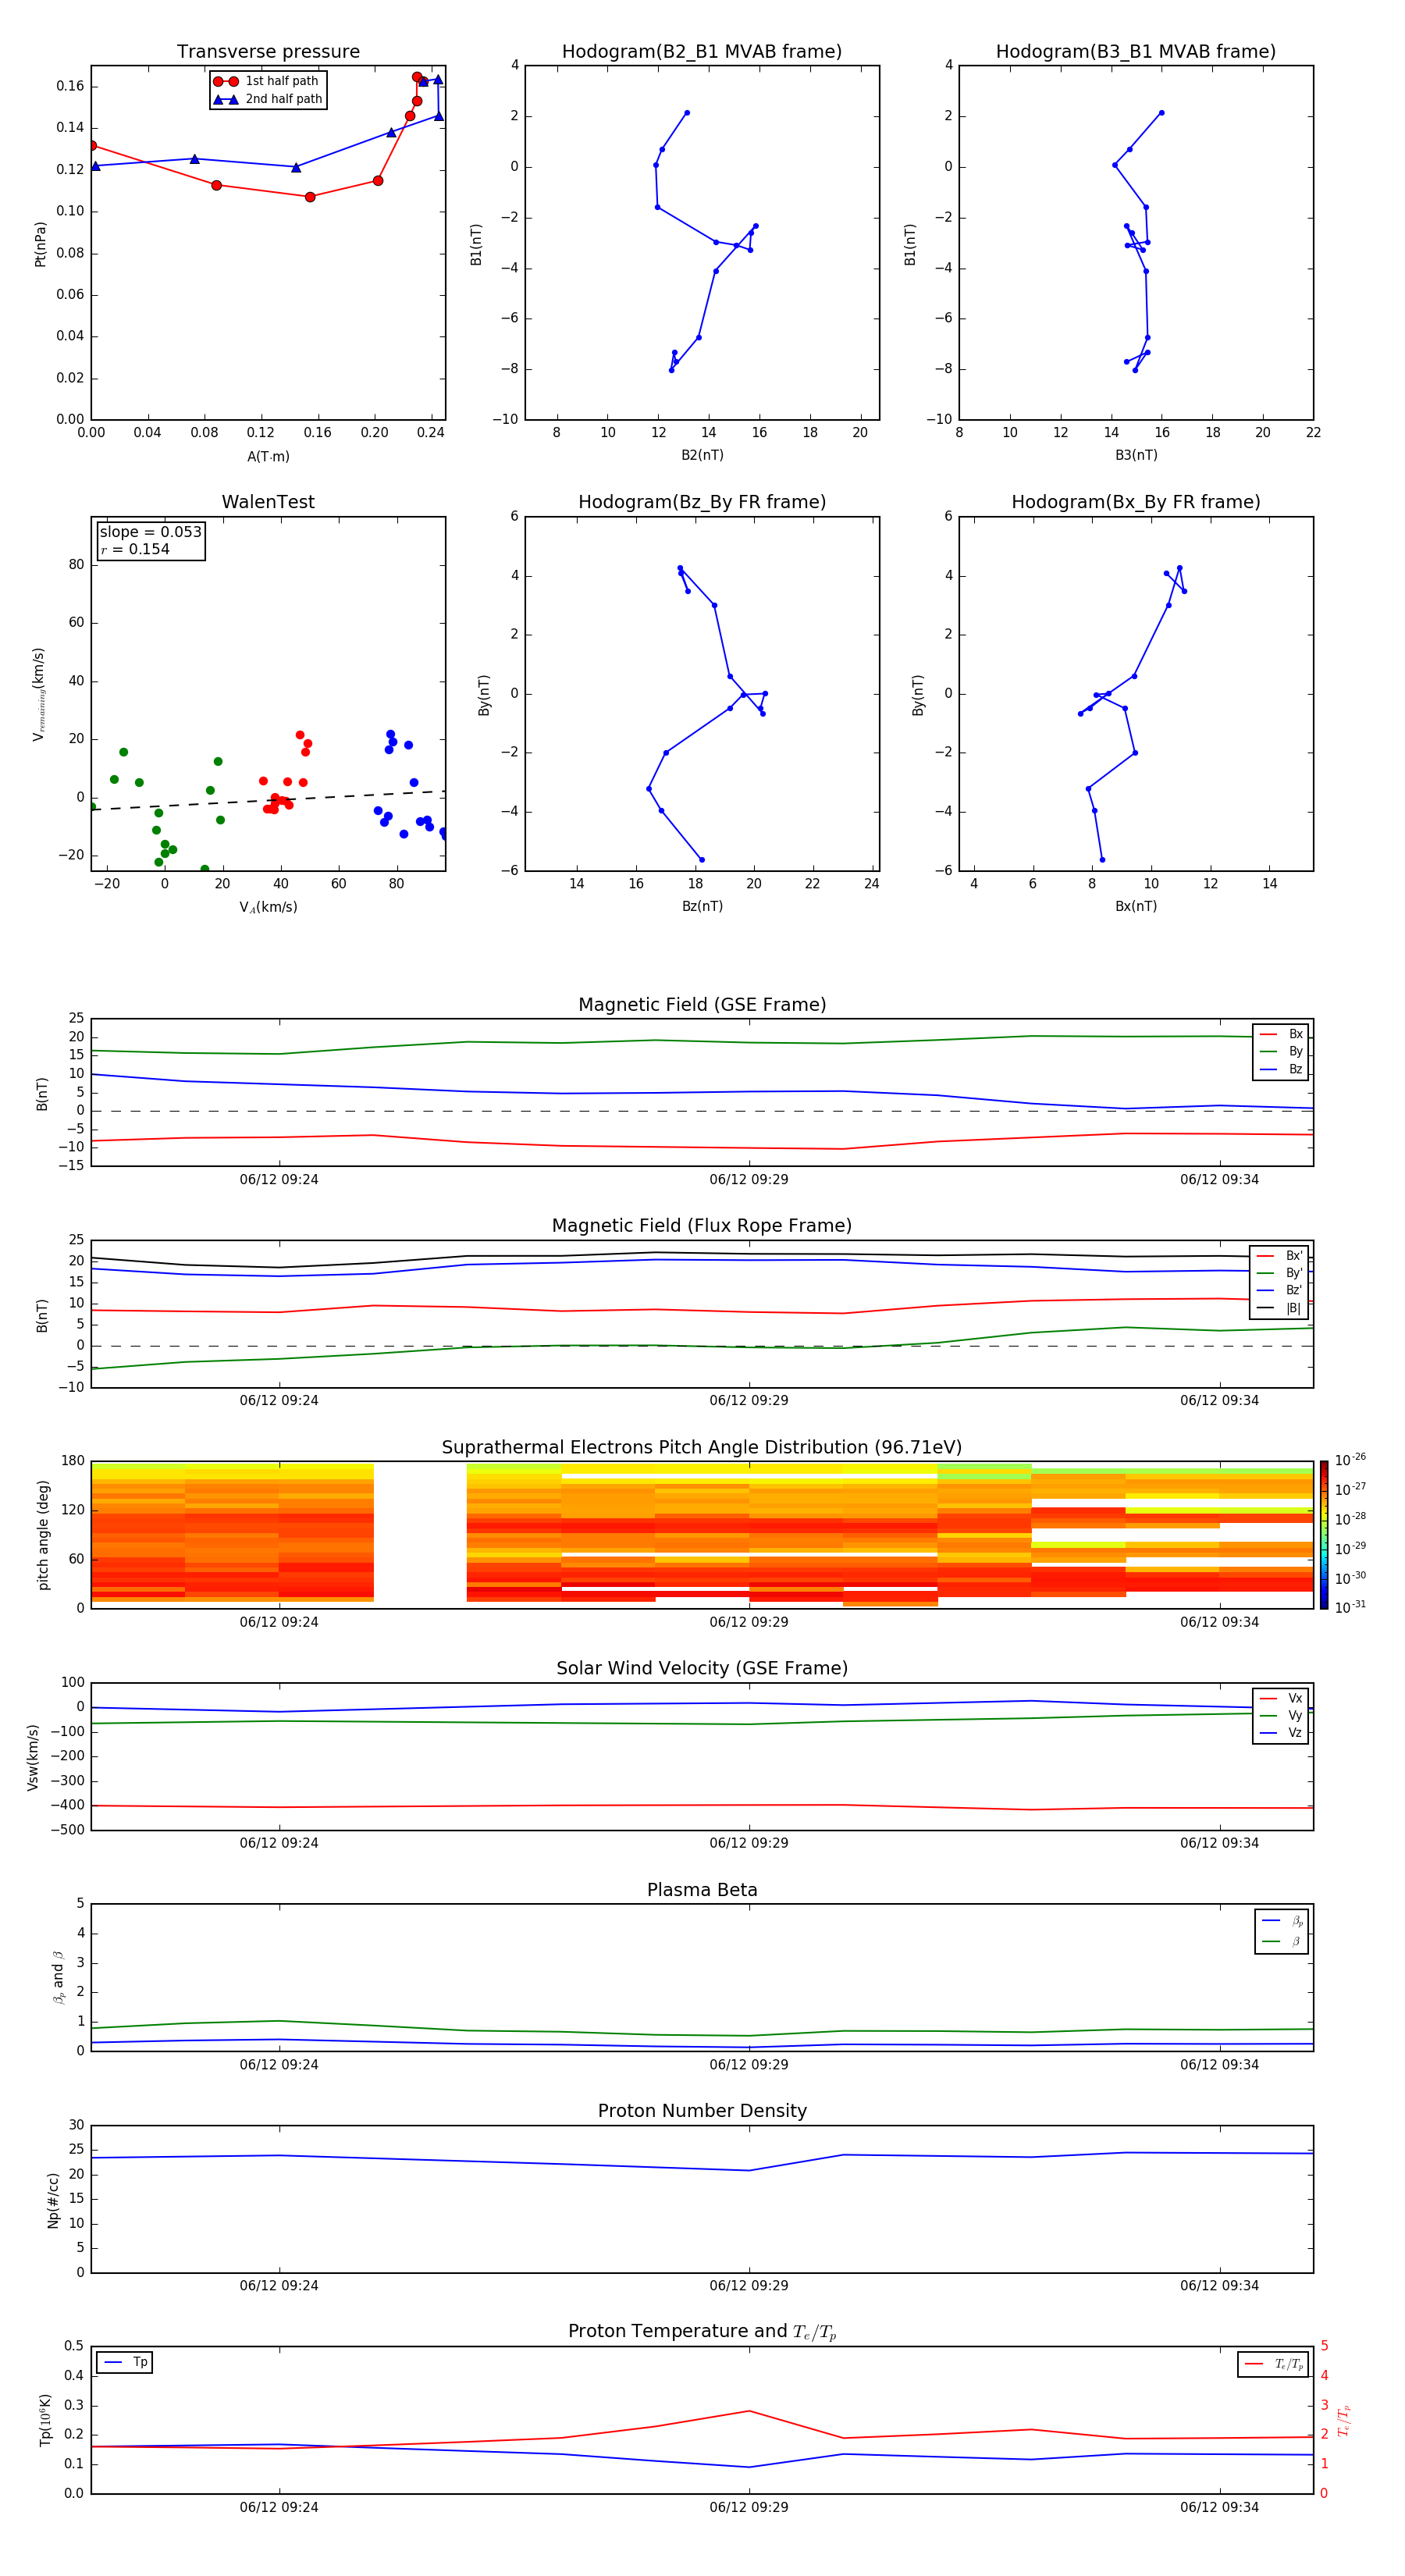Click the pitch angle colorbar
The width and height of the screenshot is (1405, 2576).
pyautogui.click(x=1323, y=1535)
